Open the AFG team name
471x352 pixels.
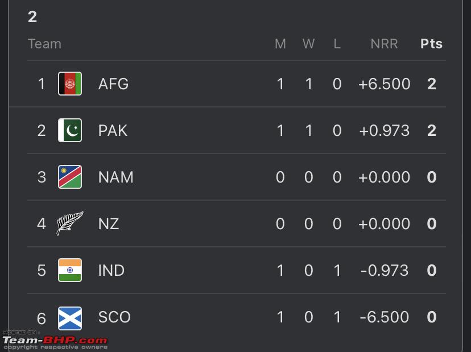pyautogui.click(x=113, y=84)
